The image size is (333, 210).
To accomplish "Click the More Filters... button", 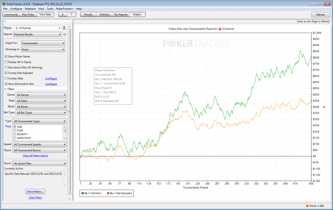I will pos(35,192).
